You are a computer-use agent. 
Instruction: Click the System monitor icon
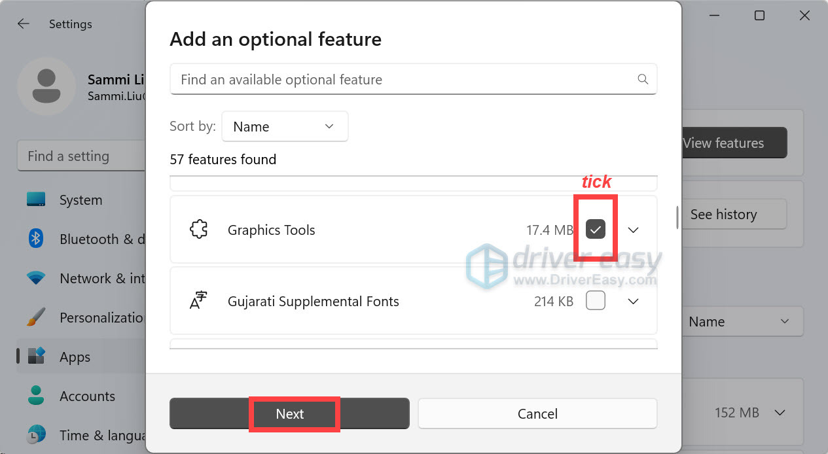coord(36,200)
